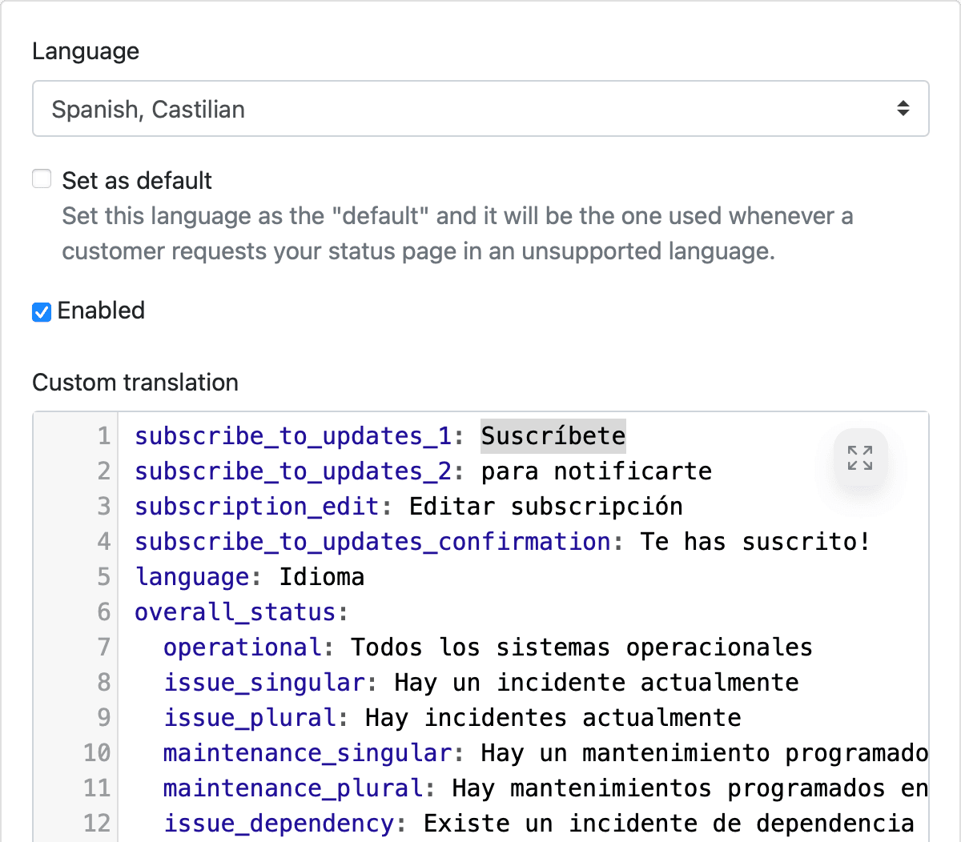
Task: Click the value Idioma
Action: [322, 577]
